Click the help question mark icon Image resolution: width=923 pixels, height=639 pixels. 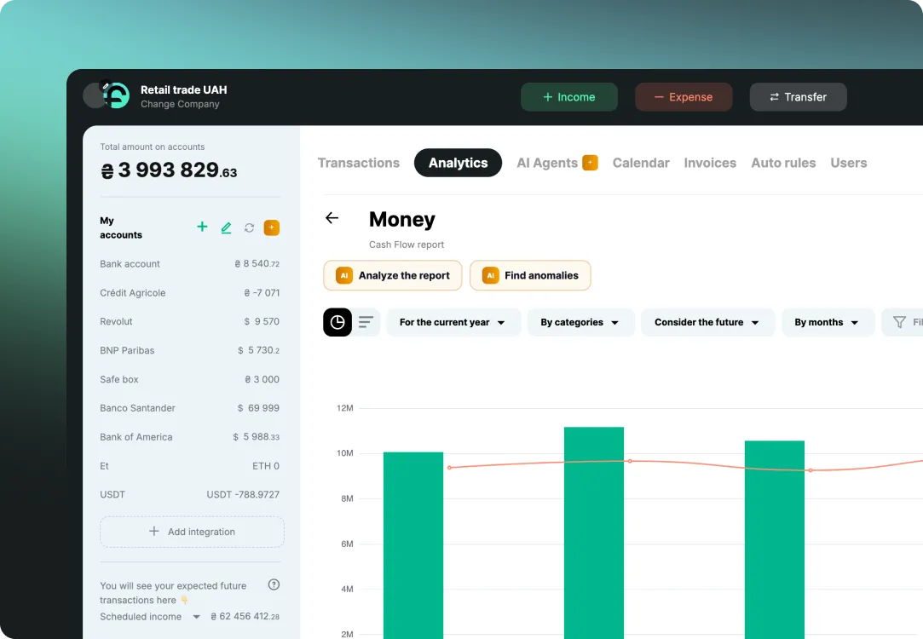pos(274,584)
